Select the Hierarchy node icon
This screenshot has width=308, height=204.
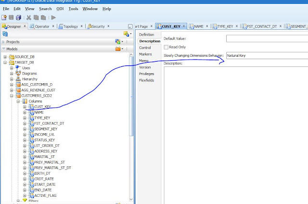pyautogui.click(x=18, y=79)
